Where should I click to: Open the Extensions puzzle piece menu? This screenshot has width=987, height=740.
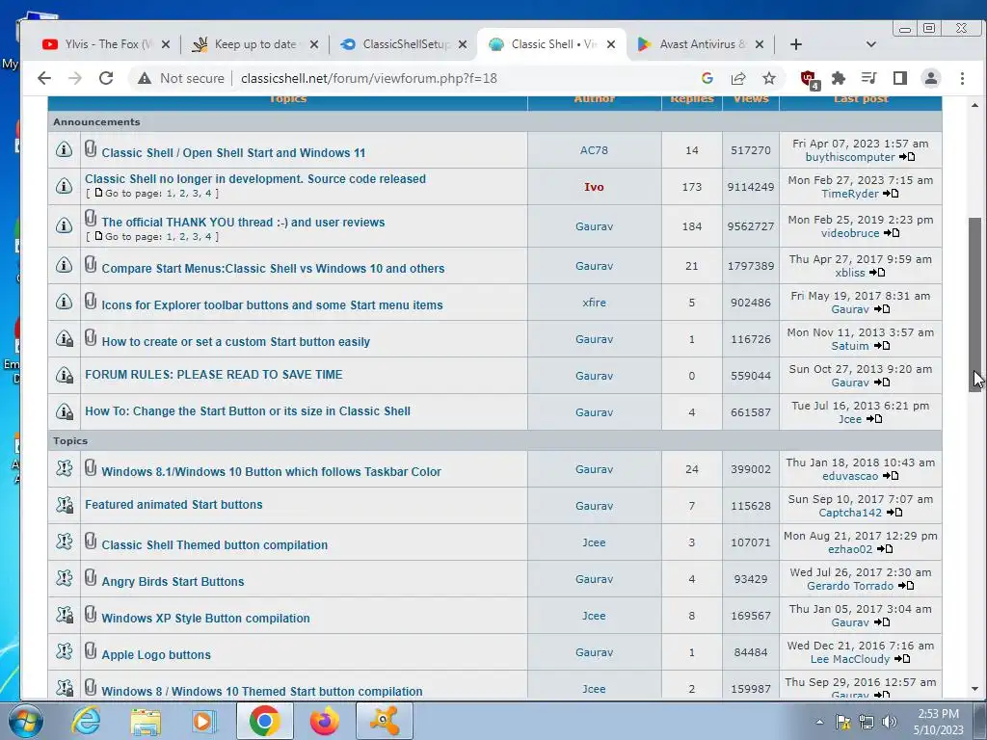[x=839, y=78]
